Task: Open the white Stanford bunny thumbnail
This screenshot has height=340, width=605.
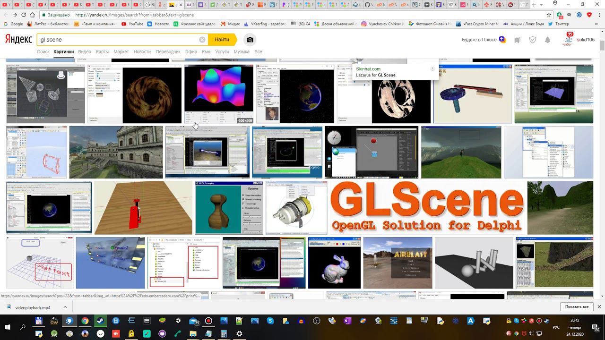Action: click(334, 263)
